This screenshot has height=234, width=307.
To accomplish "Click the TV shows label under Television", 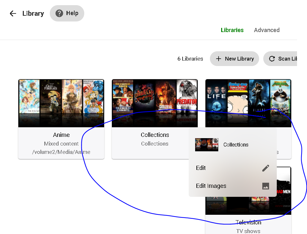I will [x=248, y=231].
